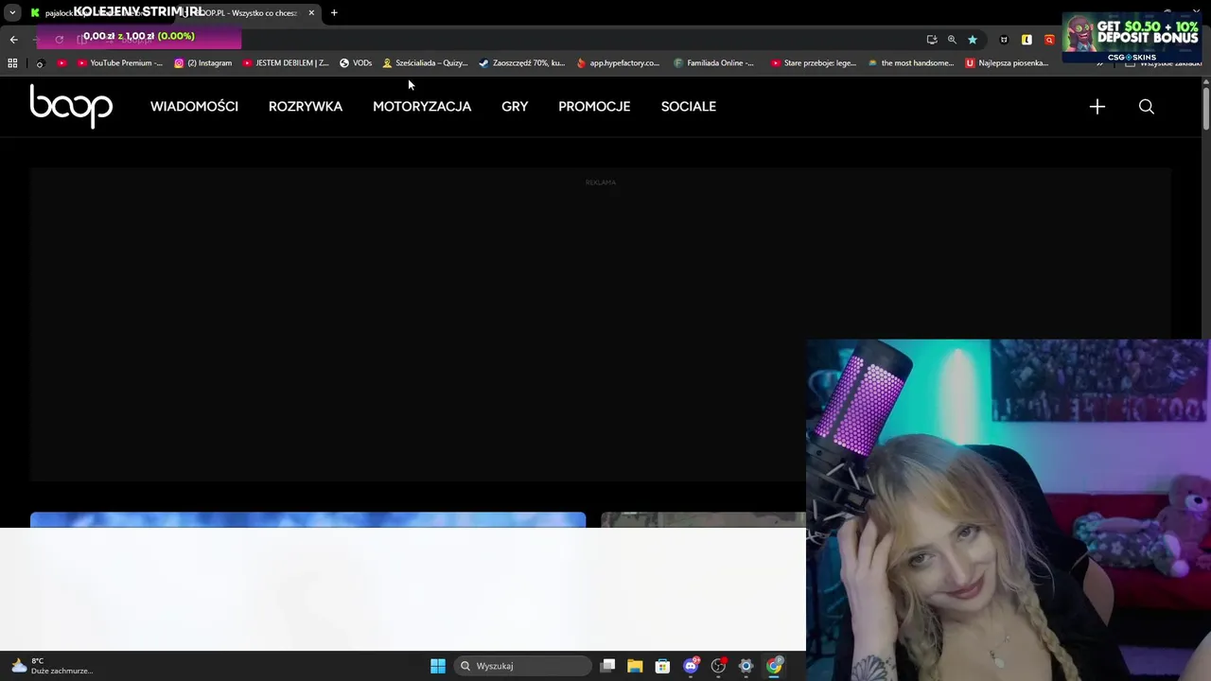
Task: Open the WIADOMOŚCI menu item
Action: (x=194, y=107)
